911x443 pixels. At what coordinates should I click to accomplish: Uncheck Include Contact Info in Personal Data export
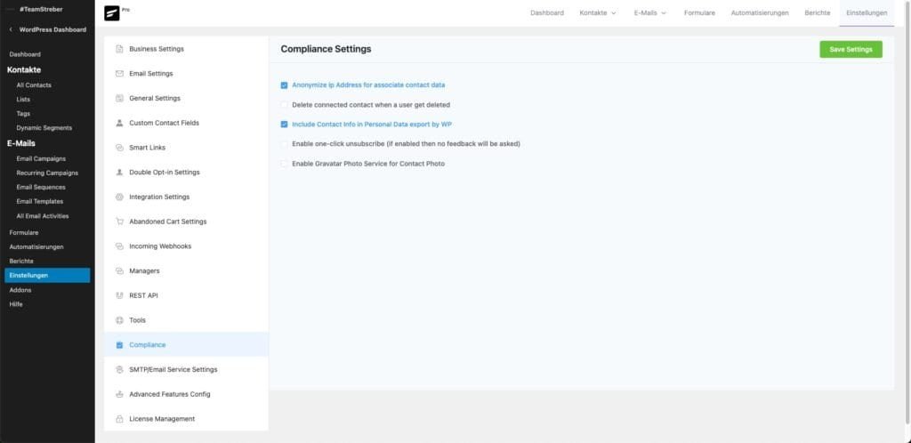[x=284, y=125]
